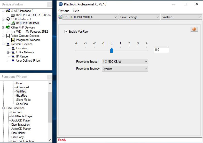This screenshot has width=203, height=143.
Task: Click the PlexTools XL title bar logo
Action: (x=61, y=4)
